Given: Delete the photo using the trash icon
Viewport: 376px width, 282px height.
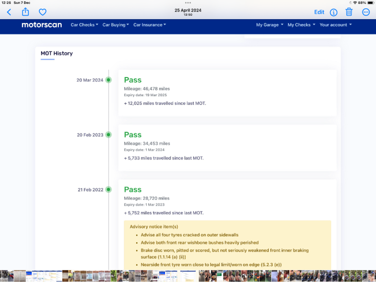Looking at the screenshot, I should [x=349, y=12].
